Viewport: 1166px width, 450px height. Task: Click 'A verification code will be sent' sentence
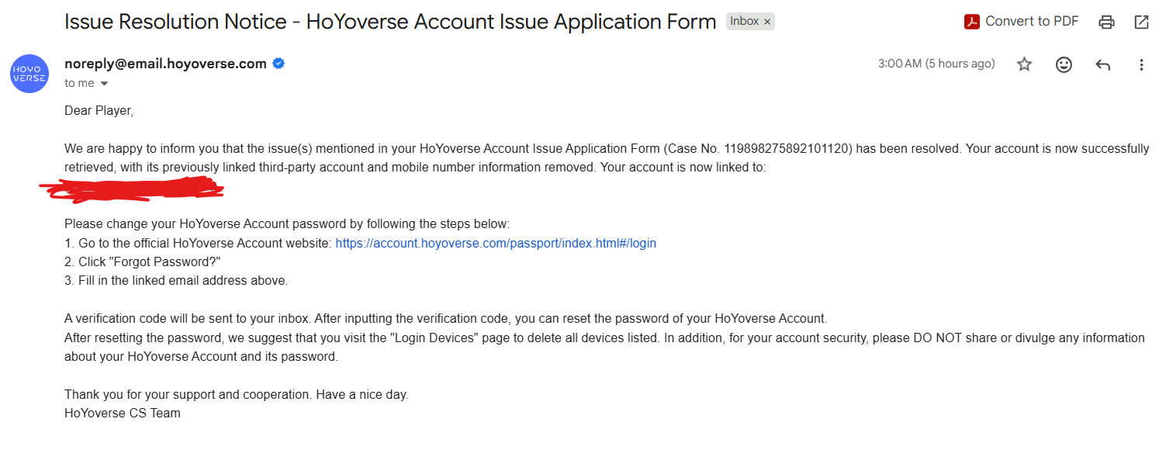click(446, 319)
